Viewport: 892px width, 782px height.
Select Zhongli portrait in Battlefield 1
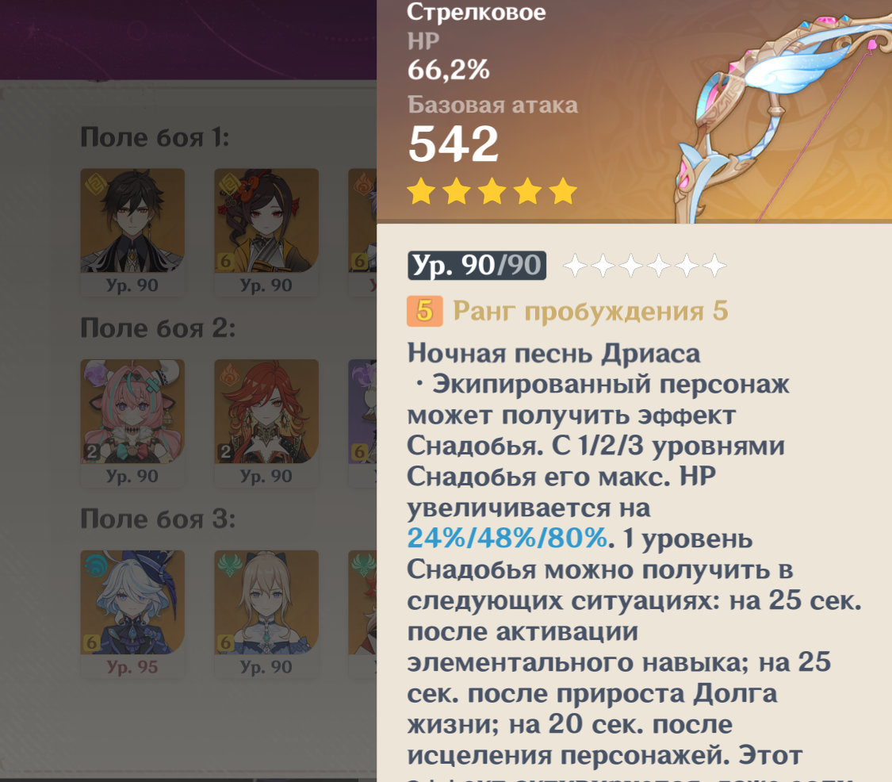coord(132,220)
